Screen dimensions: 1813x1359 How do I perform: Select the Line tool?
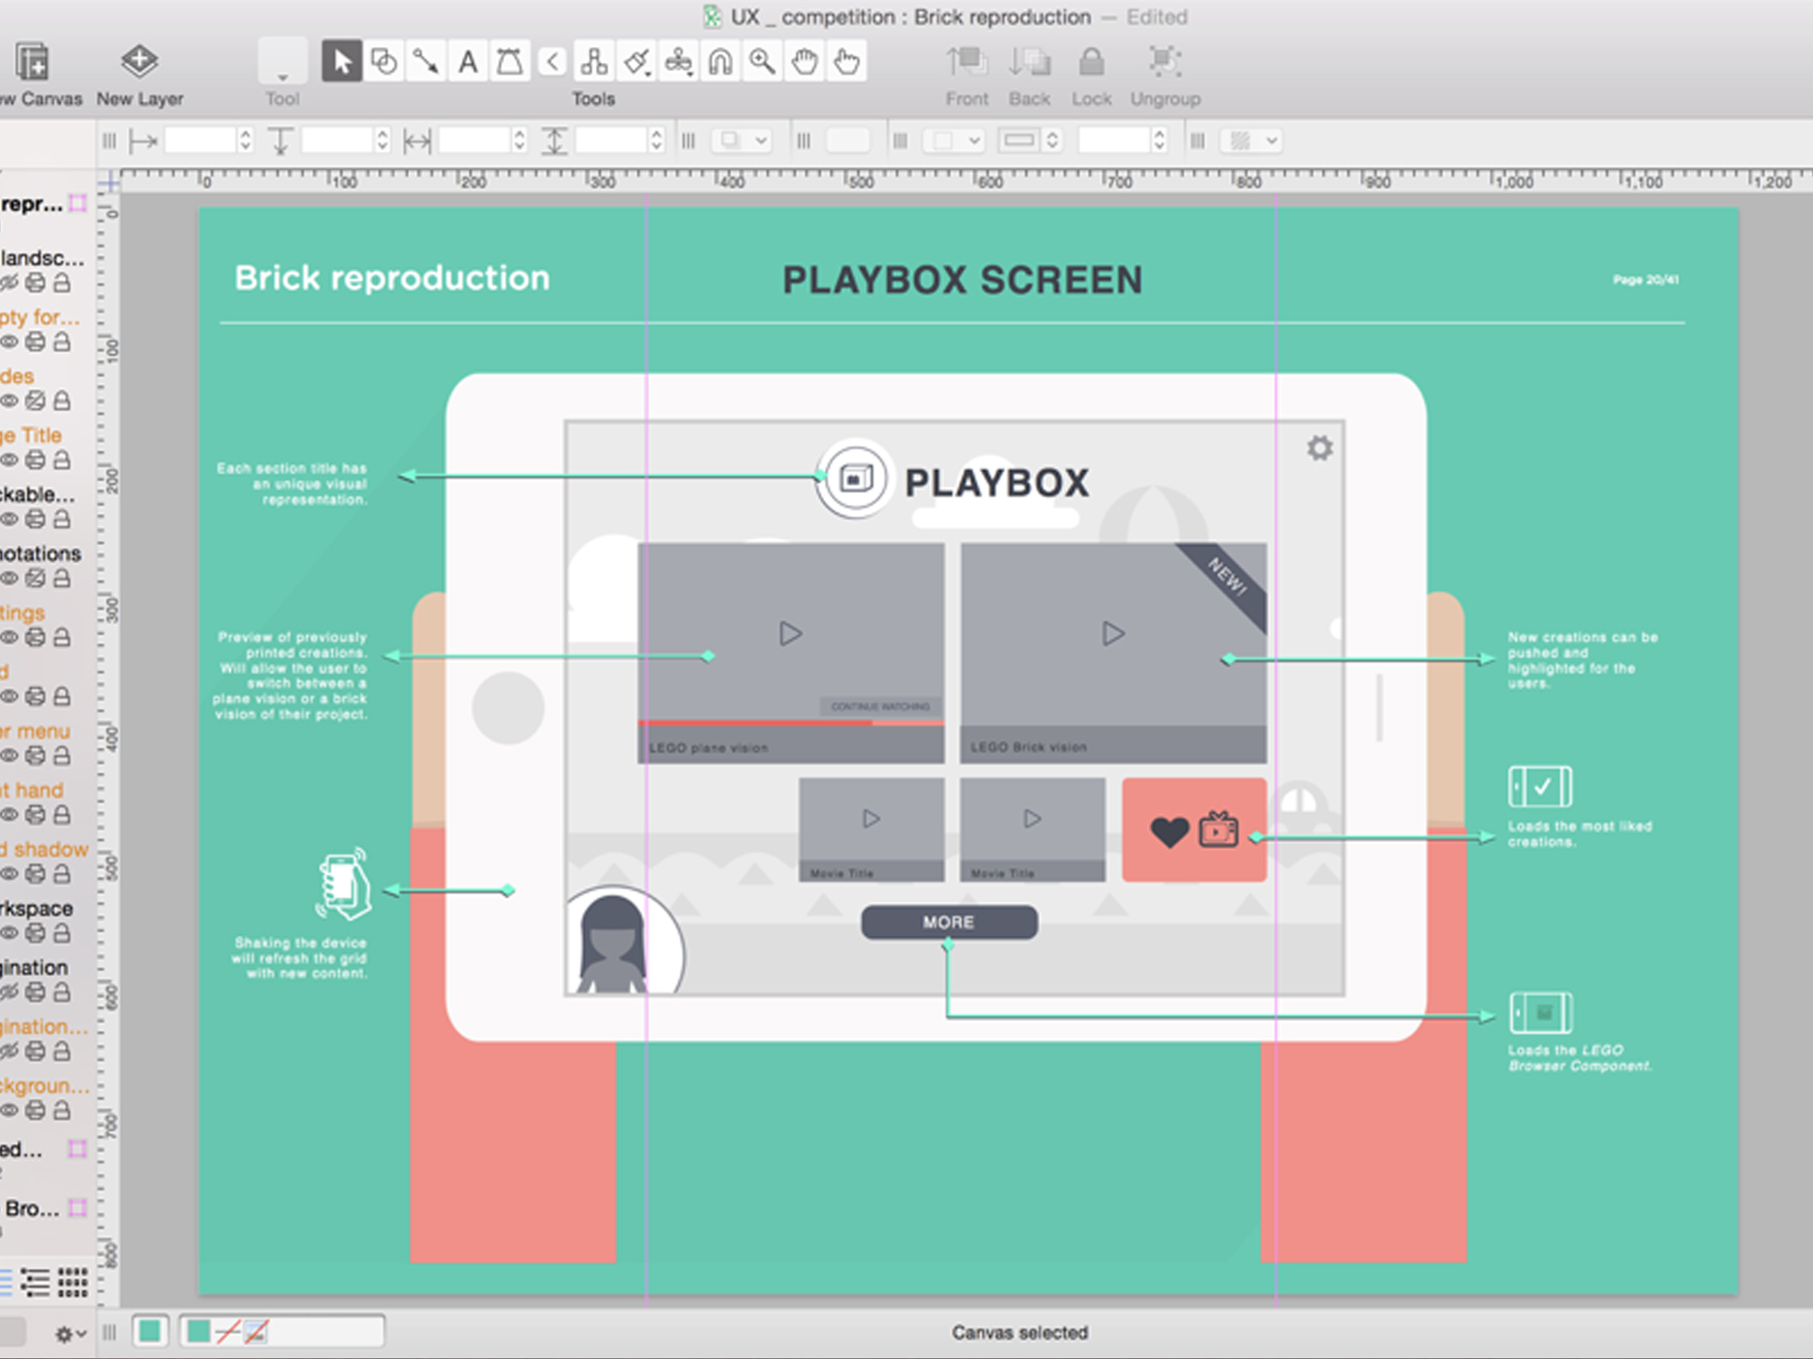[x=426, y=62]
